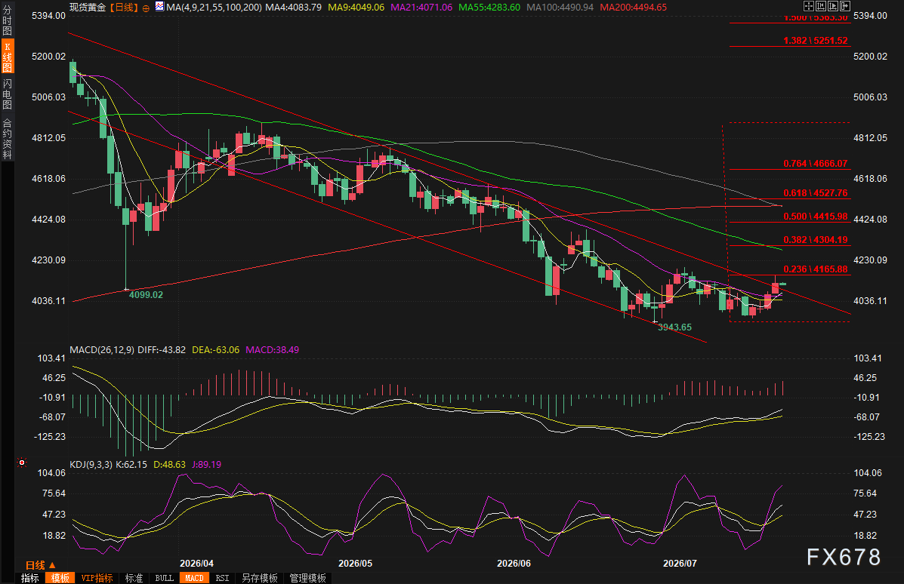Choose the BULL template

165,578
